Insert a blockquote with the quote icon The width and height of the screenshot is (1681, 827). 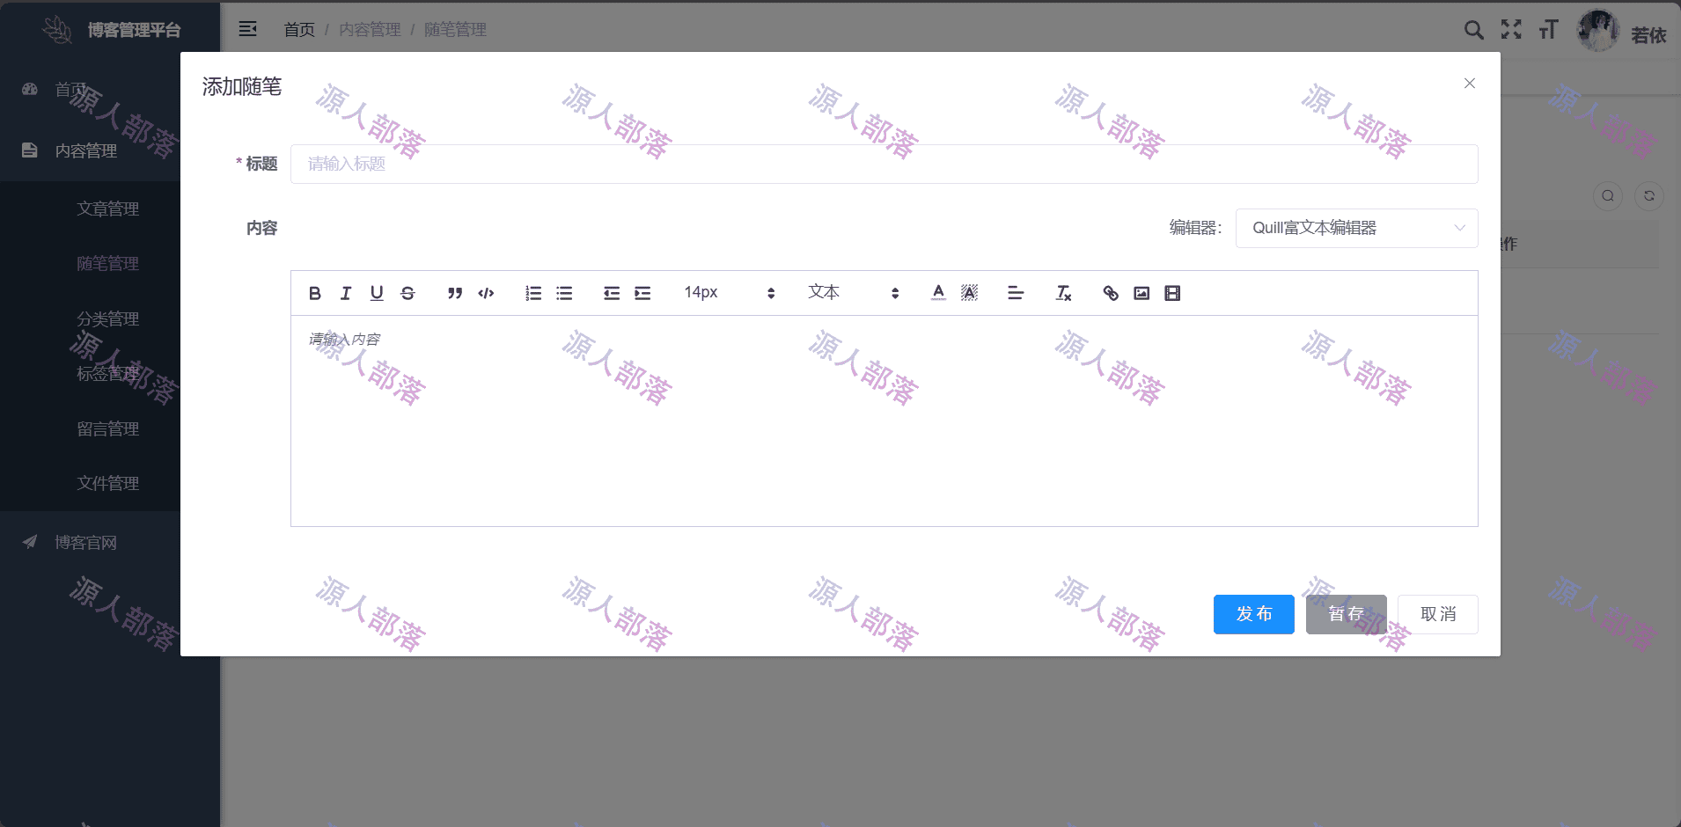[455, 293]
